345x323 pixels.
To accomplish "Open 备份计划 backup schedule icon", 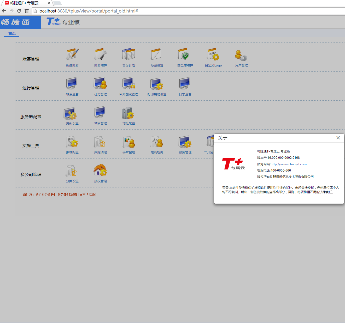I will point(129,54).
